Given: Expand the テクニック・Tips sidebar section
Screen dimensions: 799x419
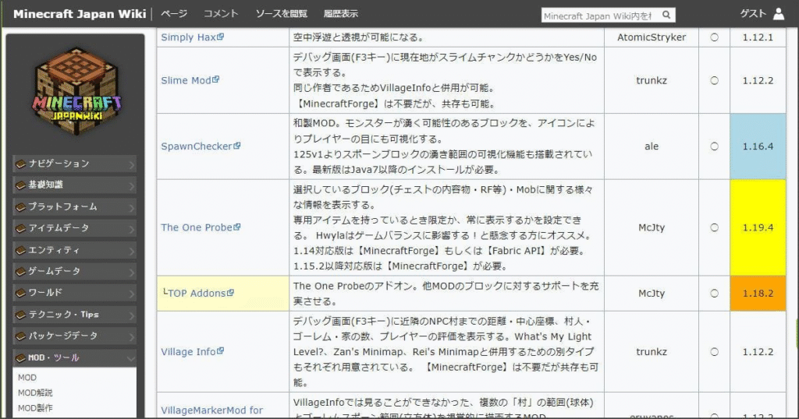Looking at the screenshot, I should (74, 315).
